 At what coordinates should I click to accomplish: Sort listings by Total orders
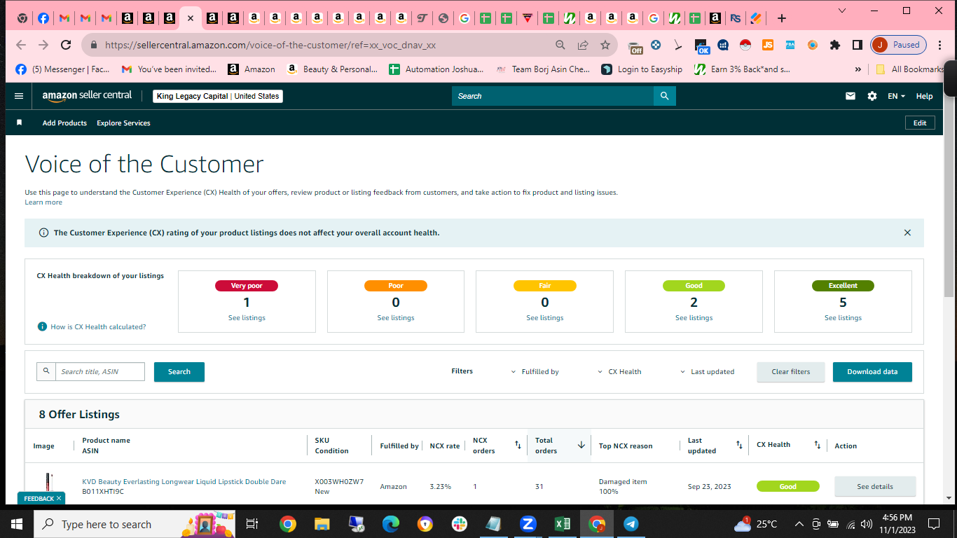581,445
